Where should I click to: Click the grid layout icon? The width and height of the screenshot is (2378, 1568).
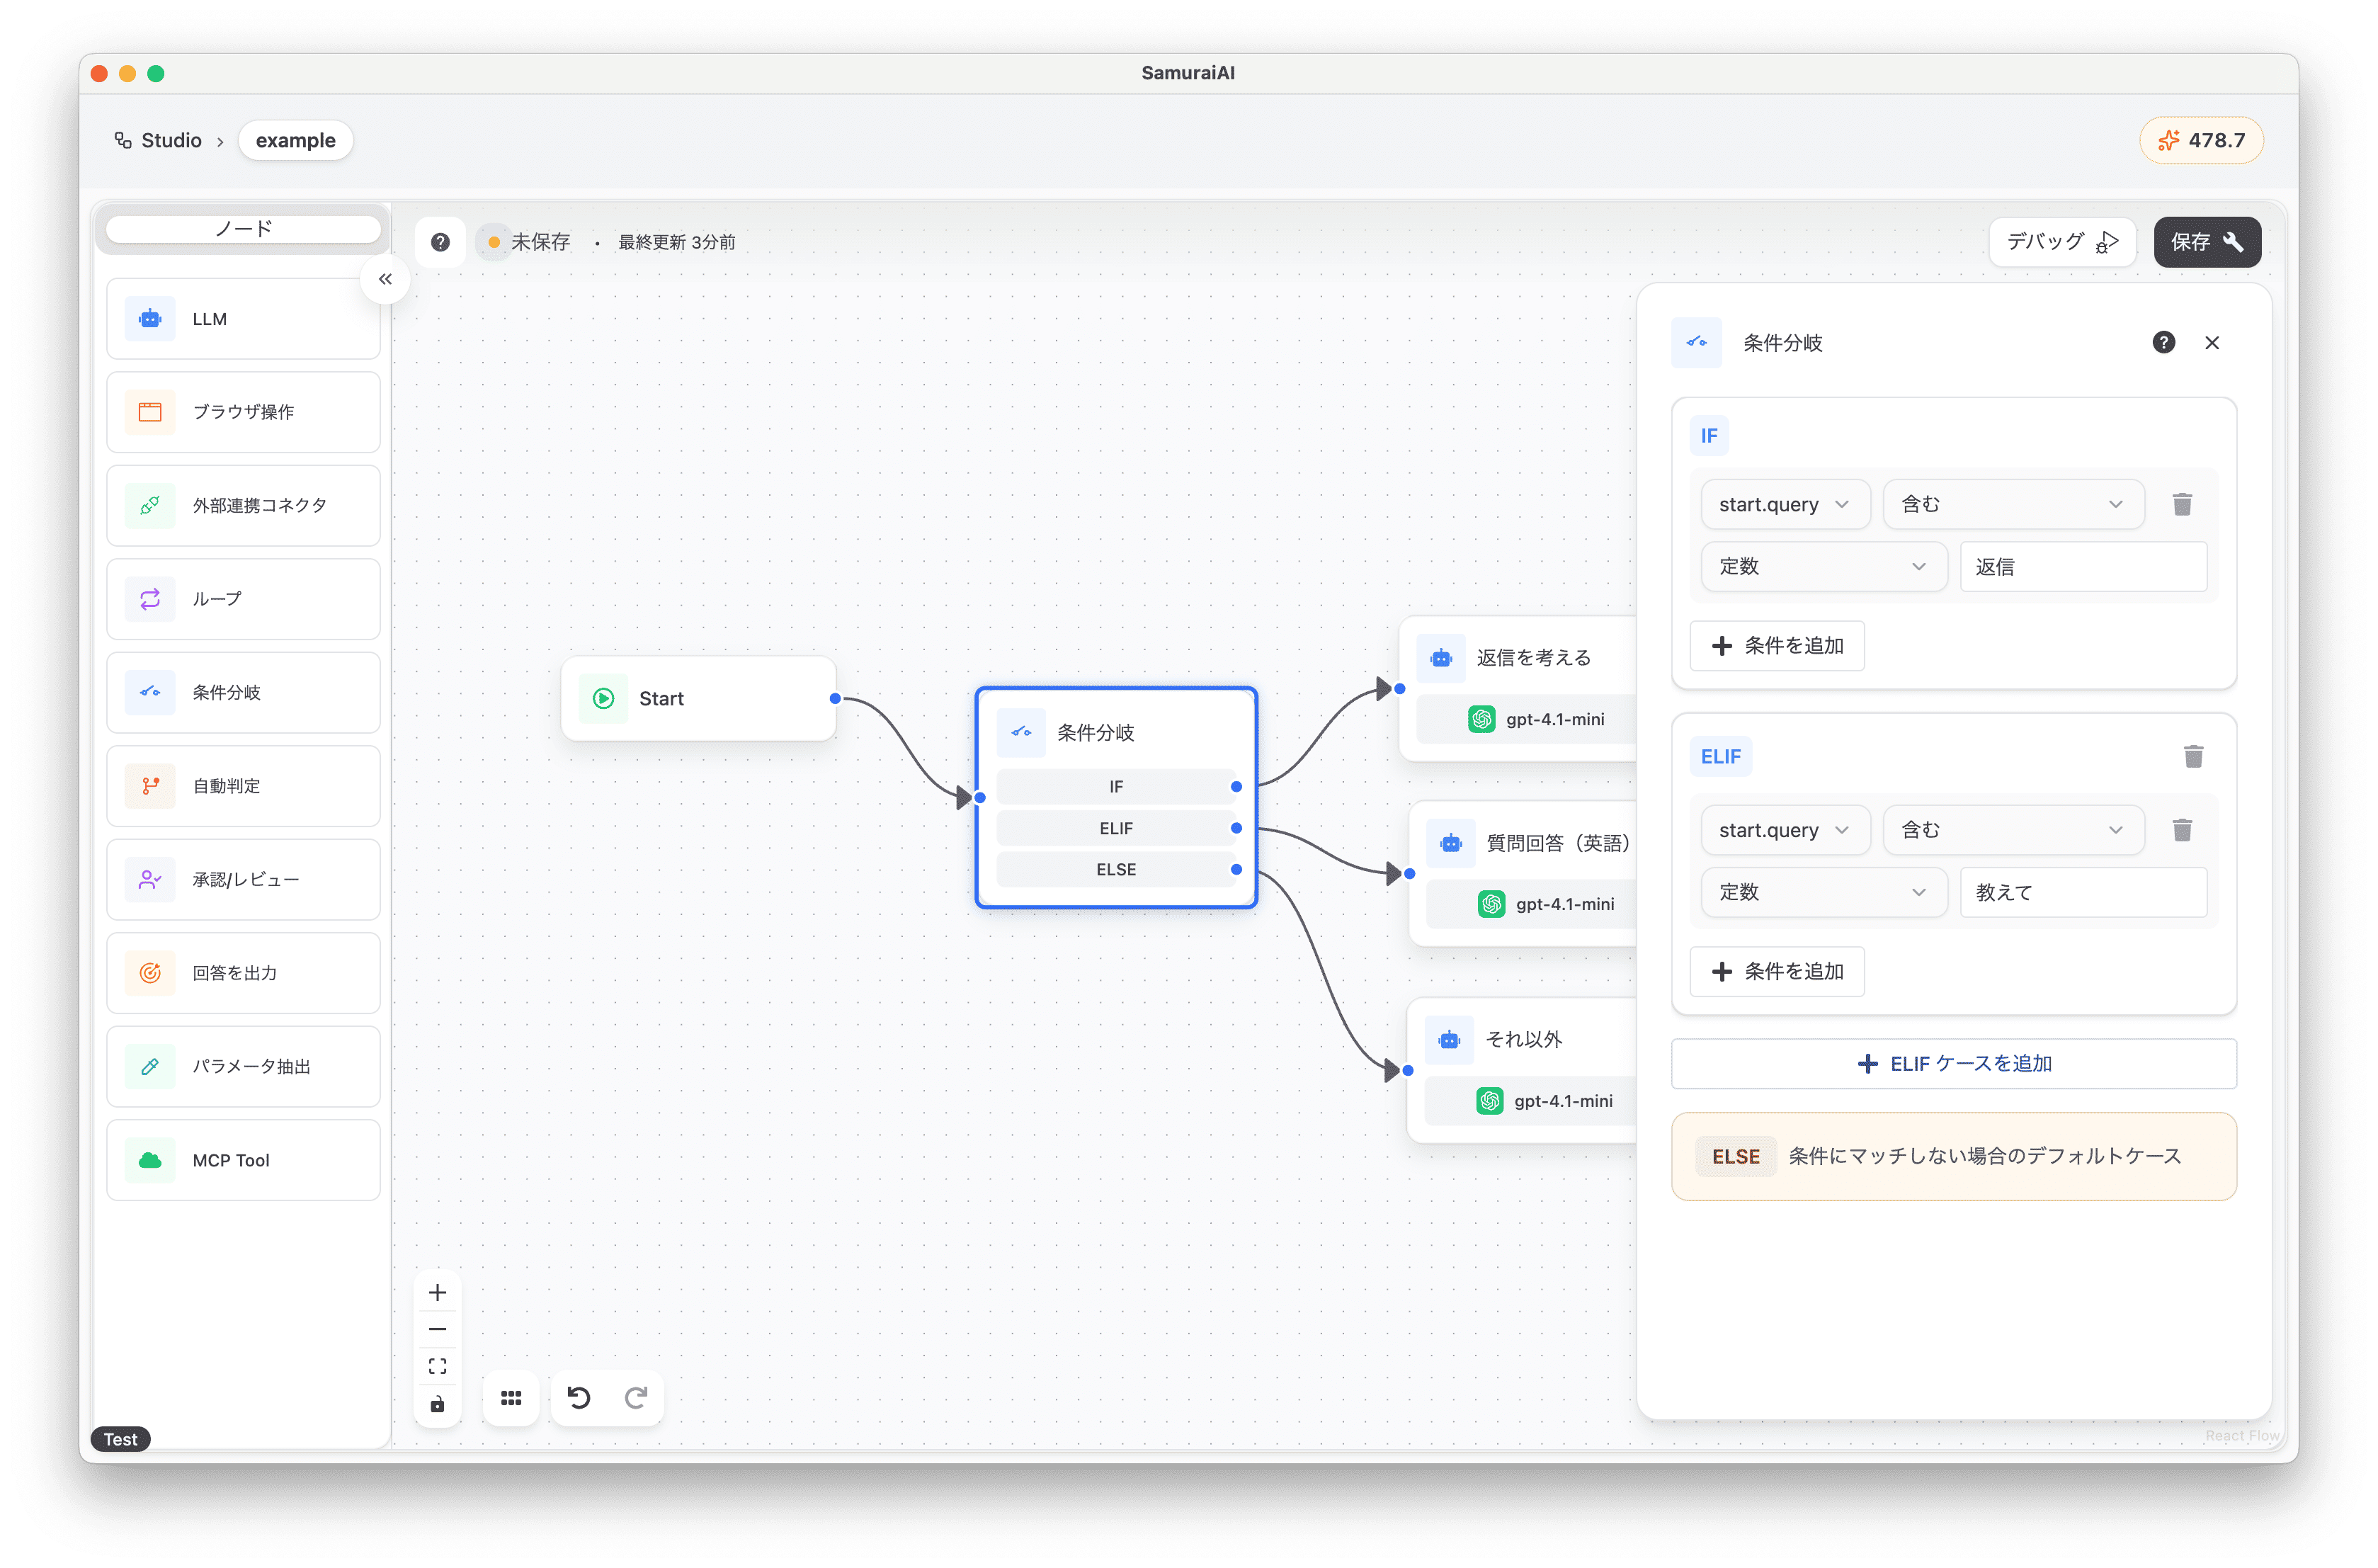(x=511, y=1398)
